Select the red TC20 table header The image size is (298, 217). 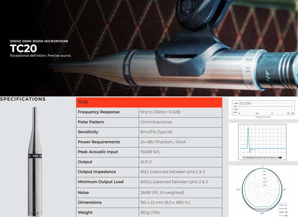click(149, 102)
